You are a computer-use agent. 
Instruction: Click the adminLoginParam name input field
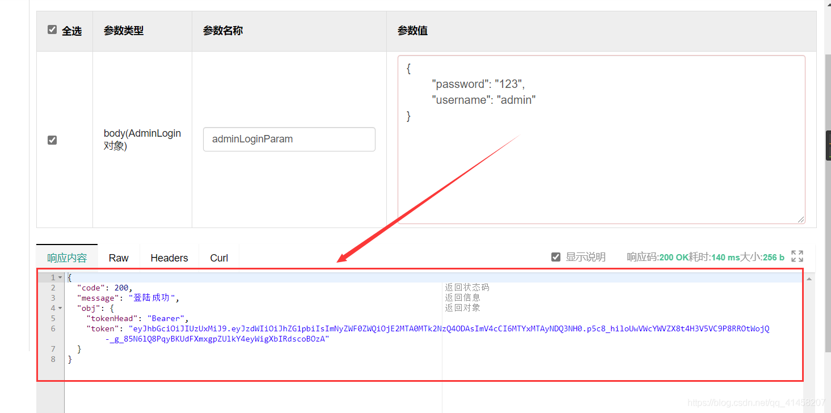click(x=289, y=139)
